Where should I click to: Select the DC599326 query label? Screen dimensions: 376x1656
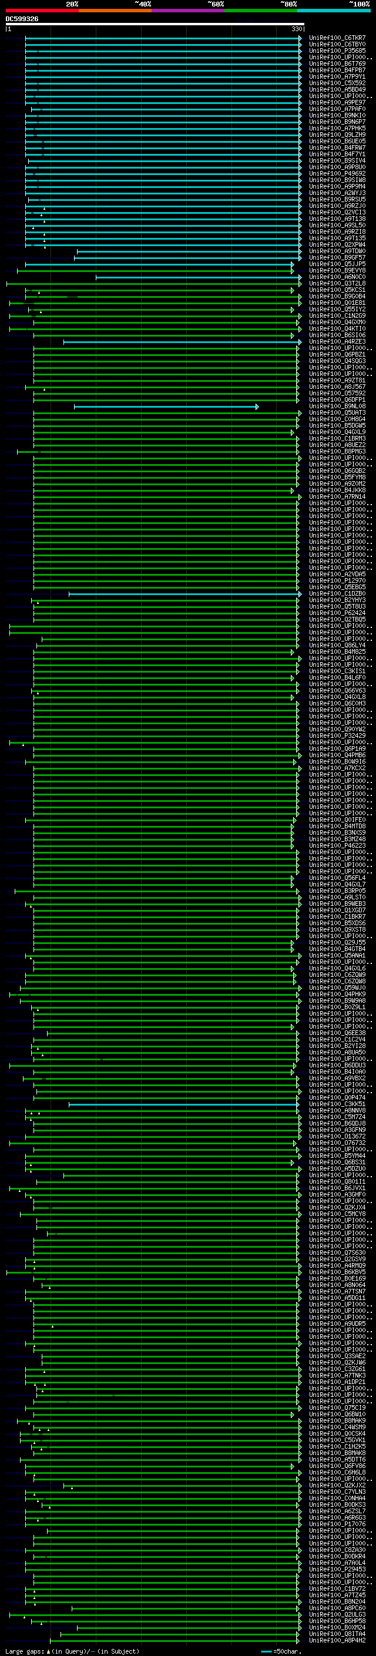click(x=22, y=19)
